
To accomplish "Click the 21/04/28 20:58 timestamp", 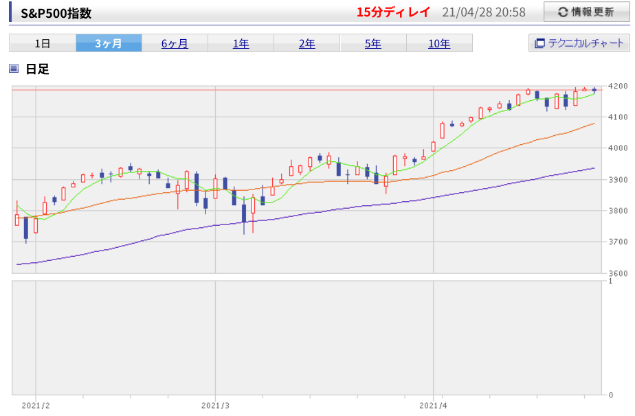I will tap(484, 12).
